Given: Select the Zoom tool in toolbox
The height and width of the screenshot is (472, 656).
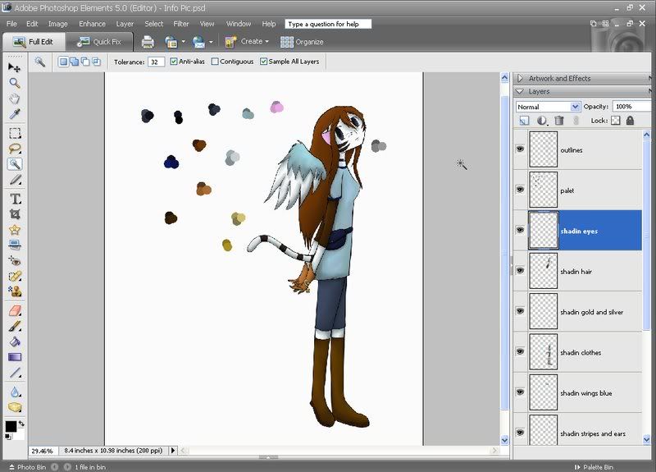Looking at the screenshot, I should click(x=15, y=83).
